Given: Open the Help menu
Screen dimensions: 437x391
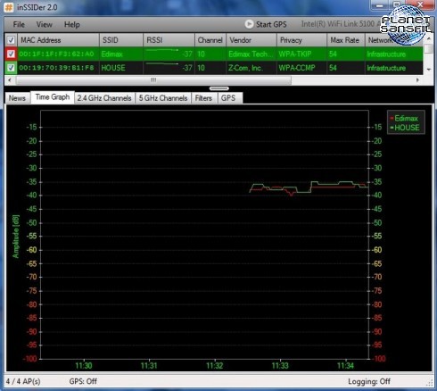Looking at the screenshot, I should pyautogui.click(x=72, y=24).
